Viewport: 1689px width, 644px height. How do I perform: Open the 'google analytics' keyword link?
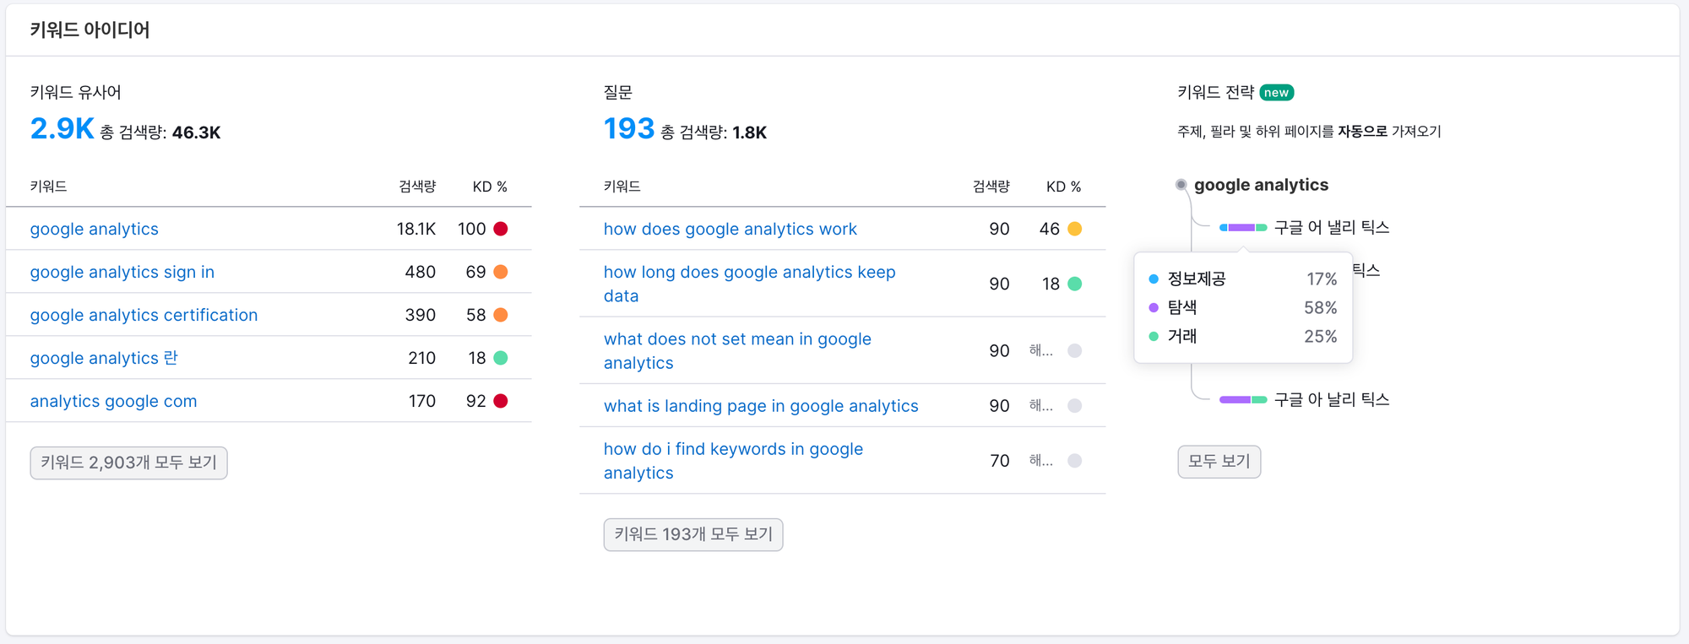pos(94,229)
